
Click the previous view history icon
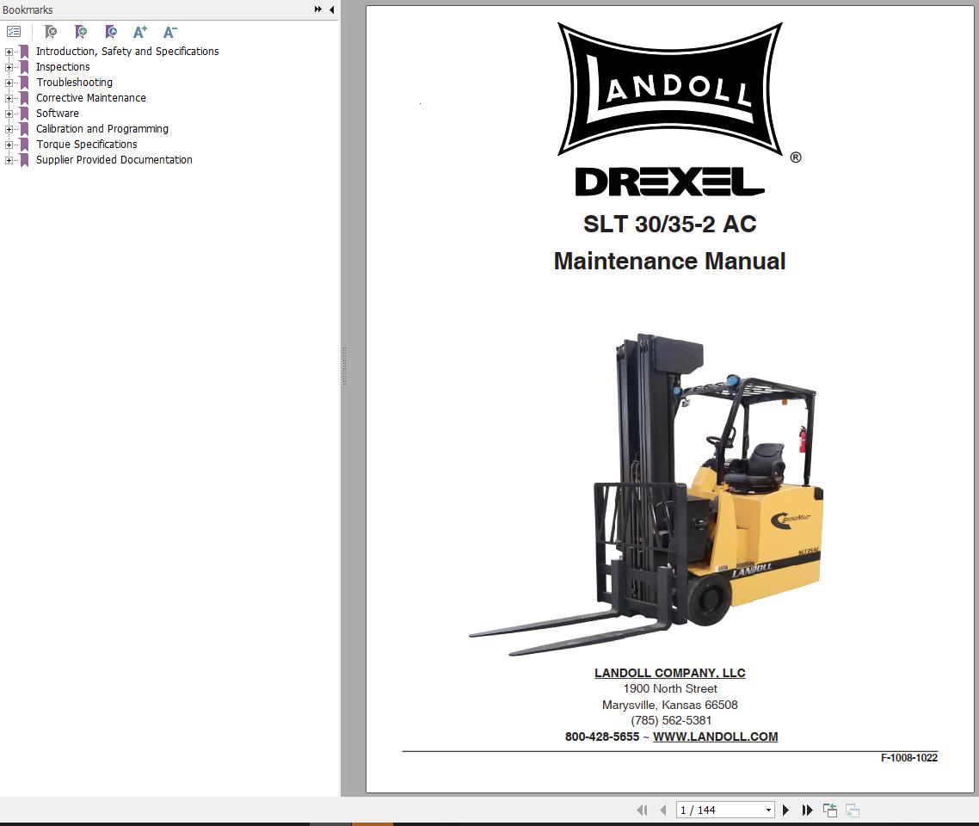point(830,810)
